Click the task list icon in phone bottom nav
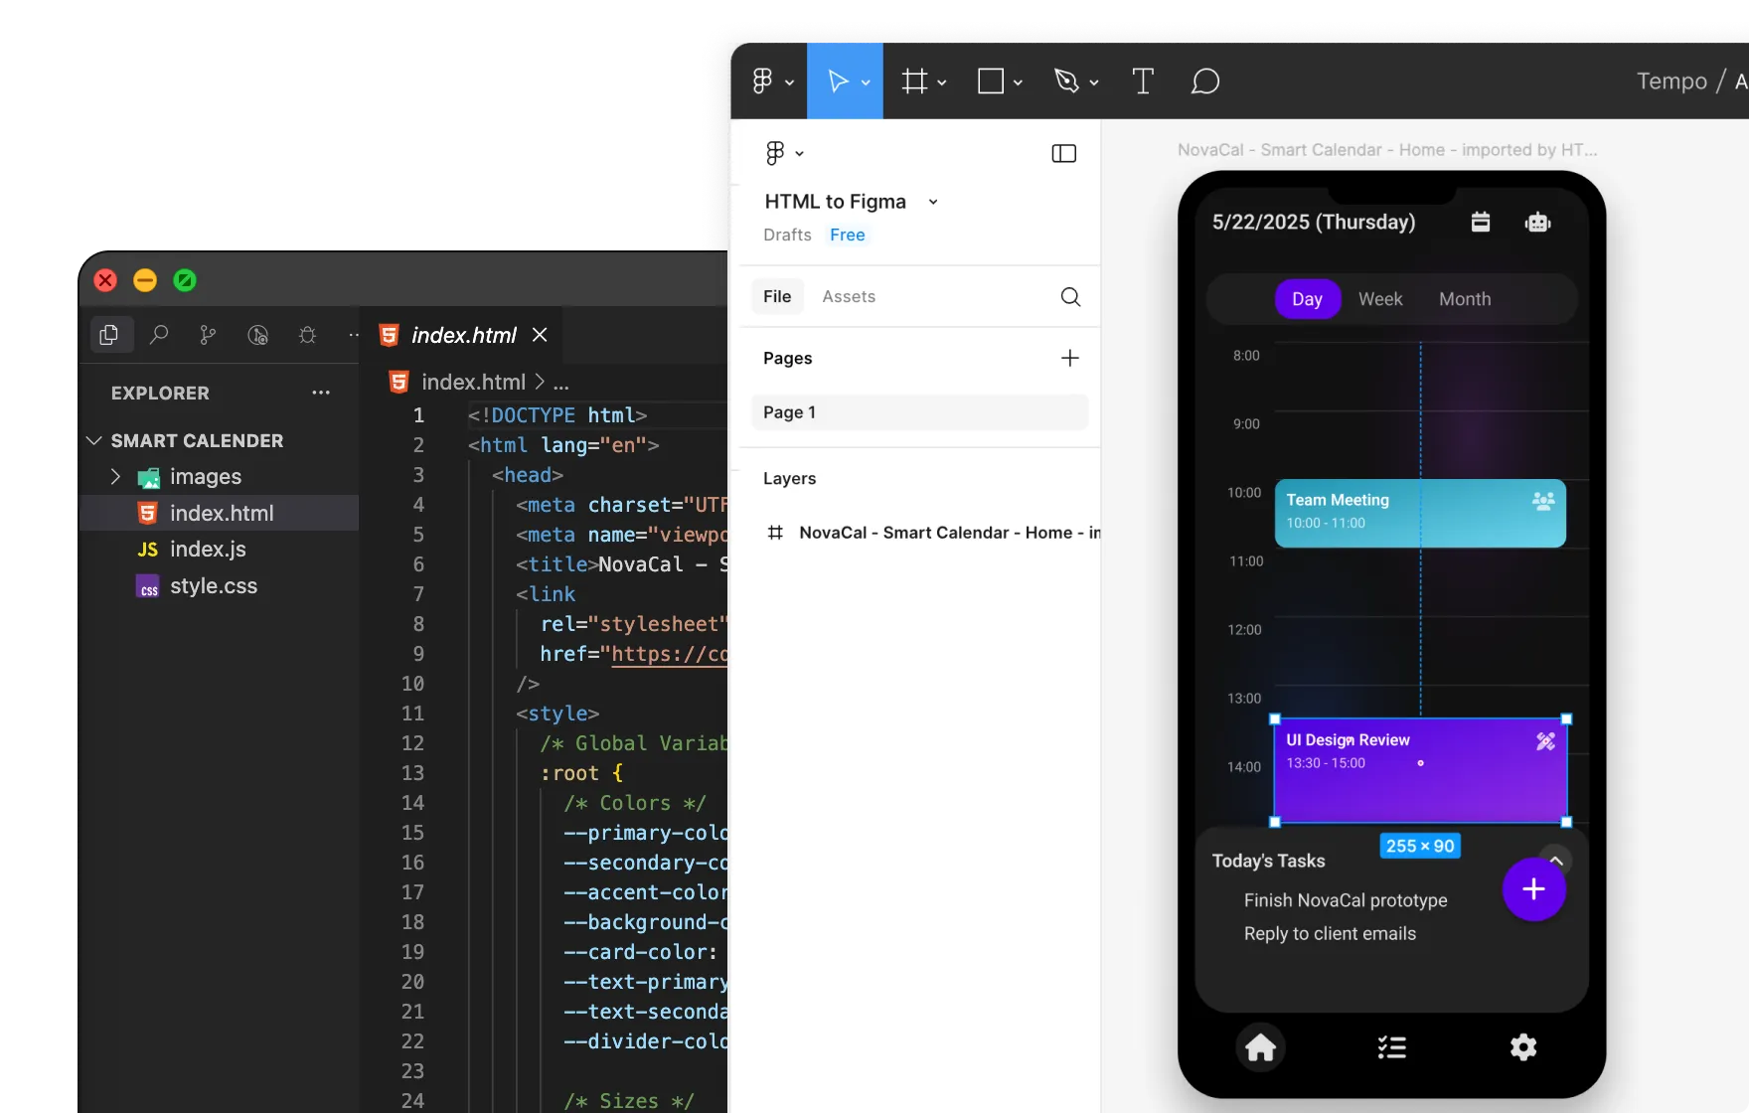 click(x=1391, y=1047)
